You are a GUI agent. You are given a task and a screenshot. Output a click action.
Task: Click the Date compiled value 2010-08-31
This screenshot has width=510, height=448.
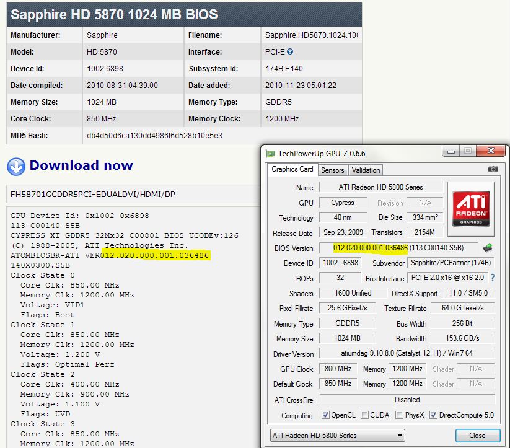122,86
